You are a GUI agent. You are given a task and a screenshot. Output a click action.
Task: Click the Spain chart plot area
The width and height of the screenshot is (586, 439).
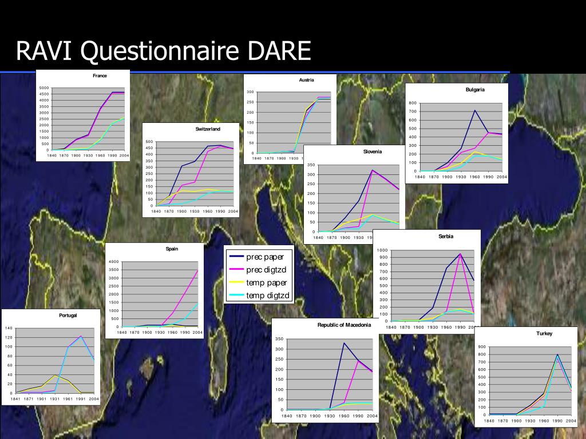pyautogui.click(x=160, y=294)
